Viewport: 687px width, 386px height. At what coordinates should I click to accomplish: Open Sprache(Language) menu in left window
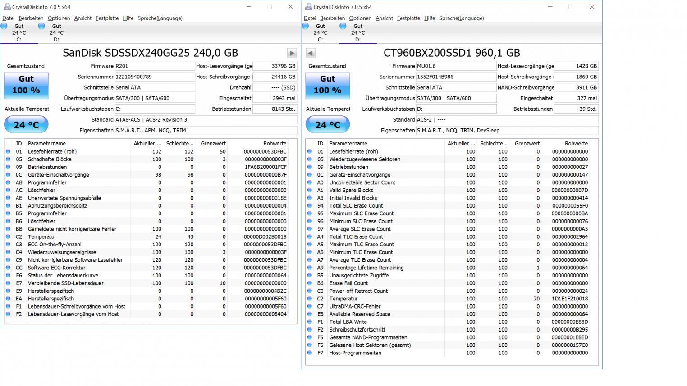point(160,18)
